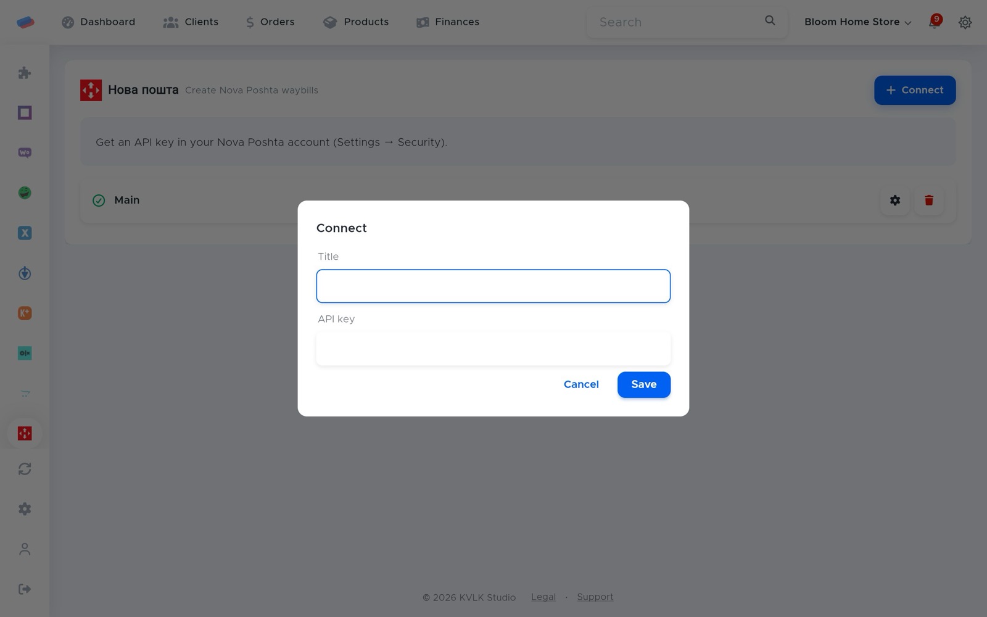Click the logout icon in sidebar
The height and width of the screenshot is (617, 987).
pyautogui.click(x=25, y=589)
